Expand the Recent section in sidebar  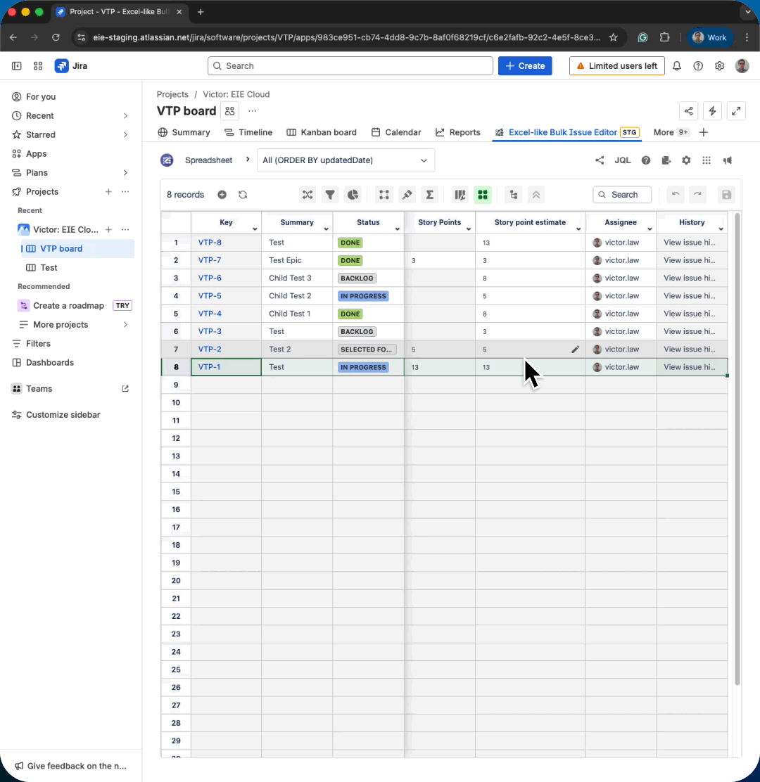[125, 116]
